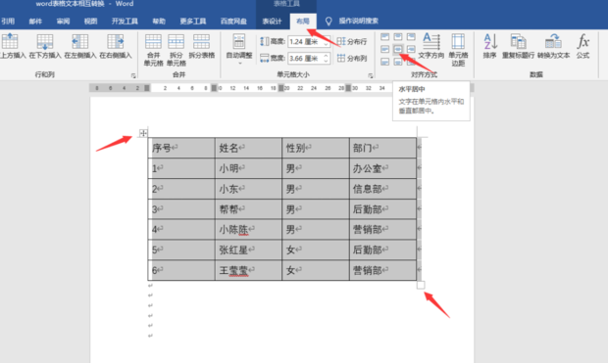This screenshot has width=608, height=363.
Task: Switch to the Mailings (邮件) tab
Action: click(35, 21)
